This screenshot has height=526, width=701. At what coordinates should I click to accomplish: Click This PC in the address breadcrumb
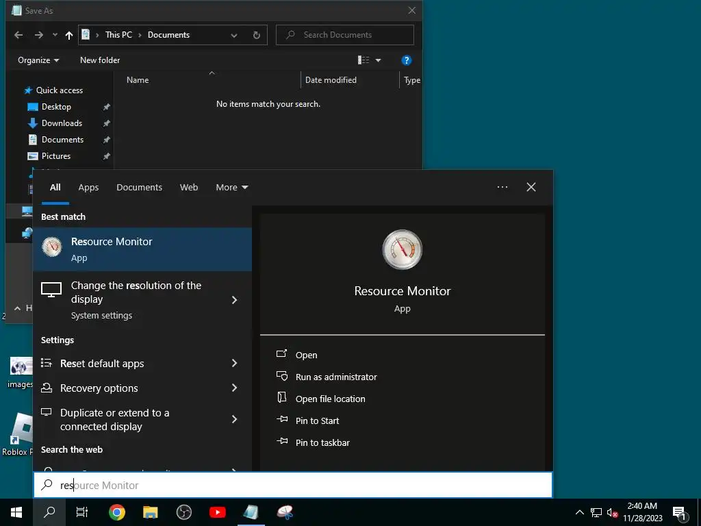(x=118, y=35)
